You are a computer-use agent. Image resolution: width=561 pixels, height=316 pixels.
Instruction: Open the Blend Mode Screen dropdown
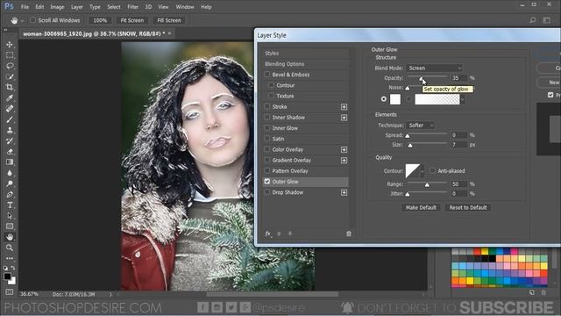tap(435, 68)
